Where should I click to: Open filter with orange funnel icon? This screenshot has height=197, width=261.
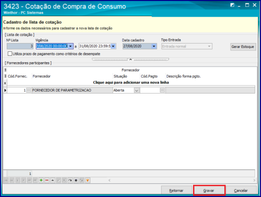tap(87, 180)
